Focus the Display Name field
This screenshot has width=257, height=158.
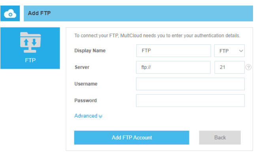(174, 51)
